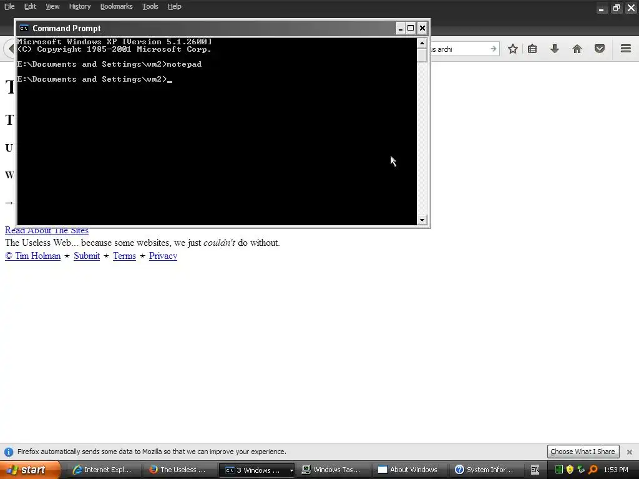639x479 pixels.
Task: Expand grouped Windows taskbar dropdown arrow
Action: (x=291, y=470)
